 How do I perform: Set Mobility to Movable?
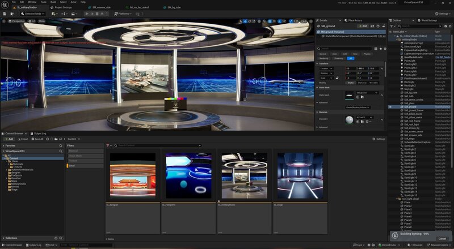(x=373, y=83)
